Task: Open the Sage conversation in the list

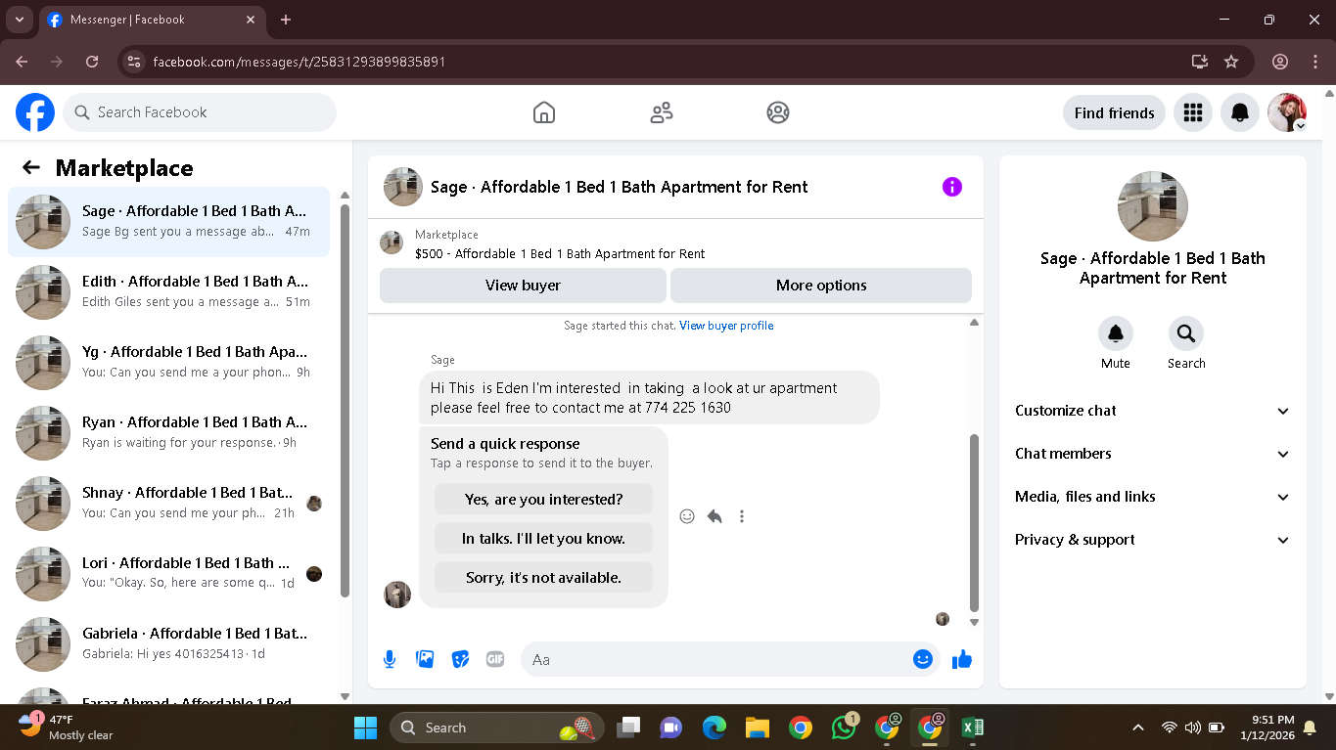Action: [168, 222]
